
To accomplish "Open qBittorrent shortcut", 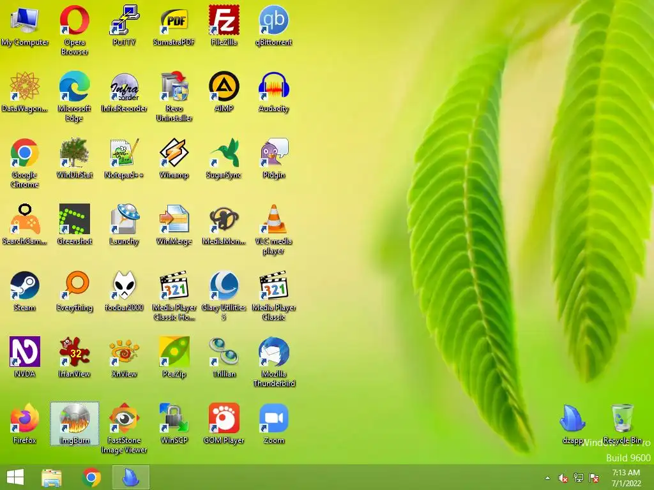I will point(273,26).
